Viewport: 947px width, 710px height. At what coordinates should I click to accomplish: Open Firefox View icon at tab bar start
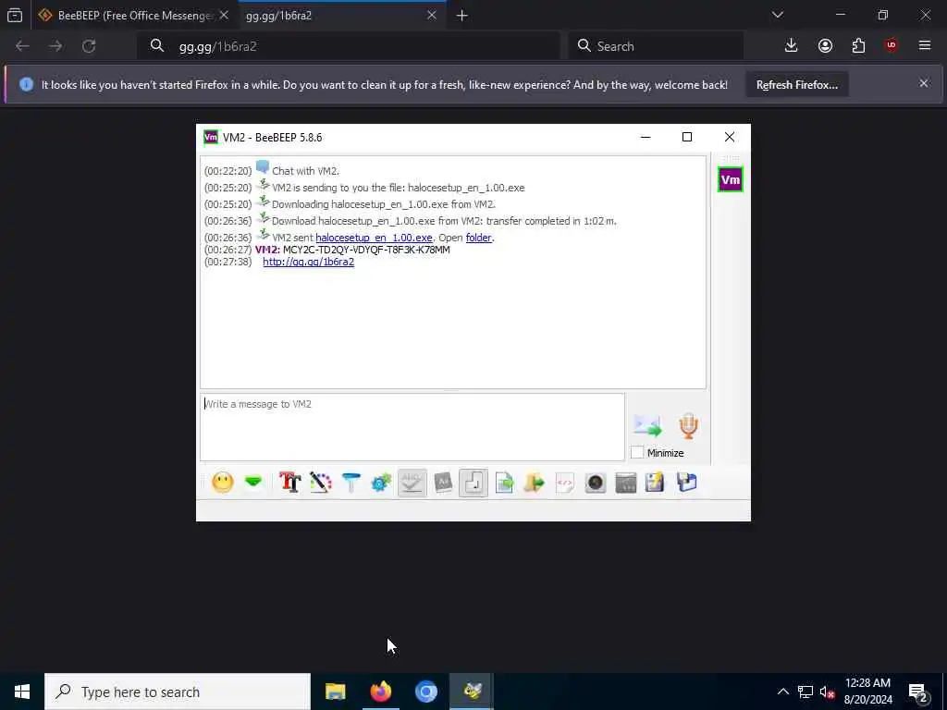(x=15, y=16)
